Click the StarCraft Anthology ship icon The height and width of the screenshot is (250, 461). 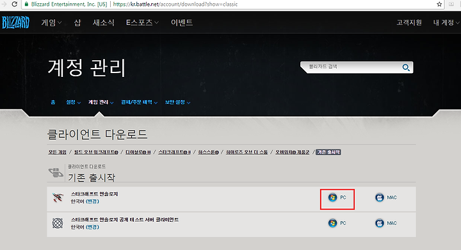coord(58,197)
